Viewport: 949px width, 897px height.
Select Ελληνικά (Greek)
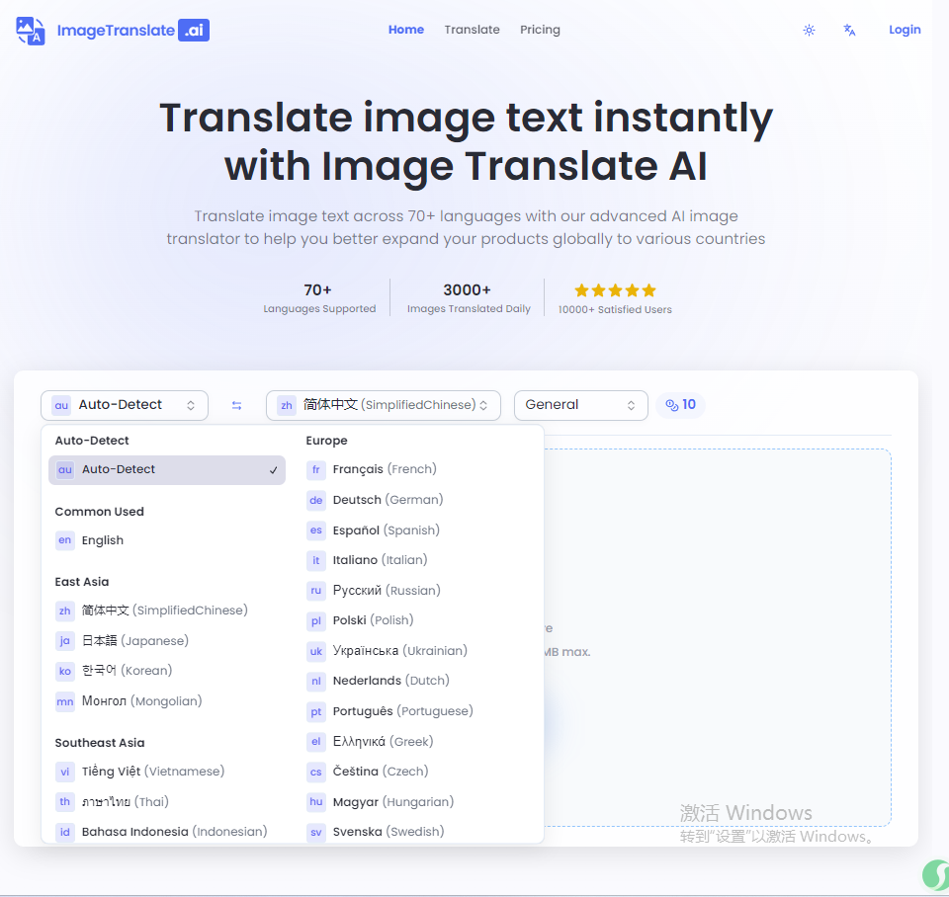[x=417, y=742]
